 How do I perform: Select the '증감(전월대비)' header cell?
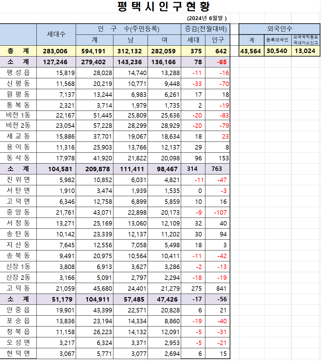click(x=205, y=29)
